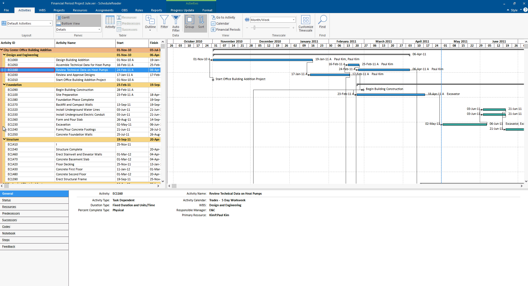Expand the Month/Week timescale dropdown
This screenshot has height=286, width=528.
[x=293, y=20]
